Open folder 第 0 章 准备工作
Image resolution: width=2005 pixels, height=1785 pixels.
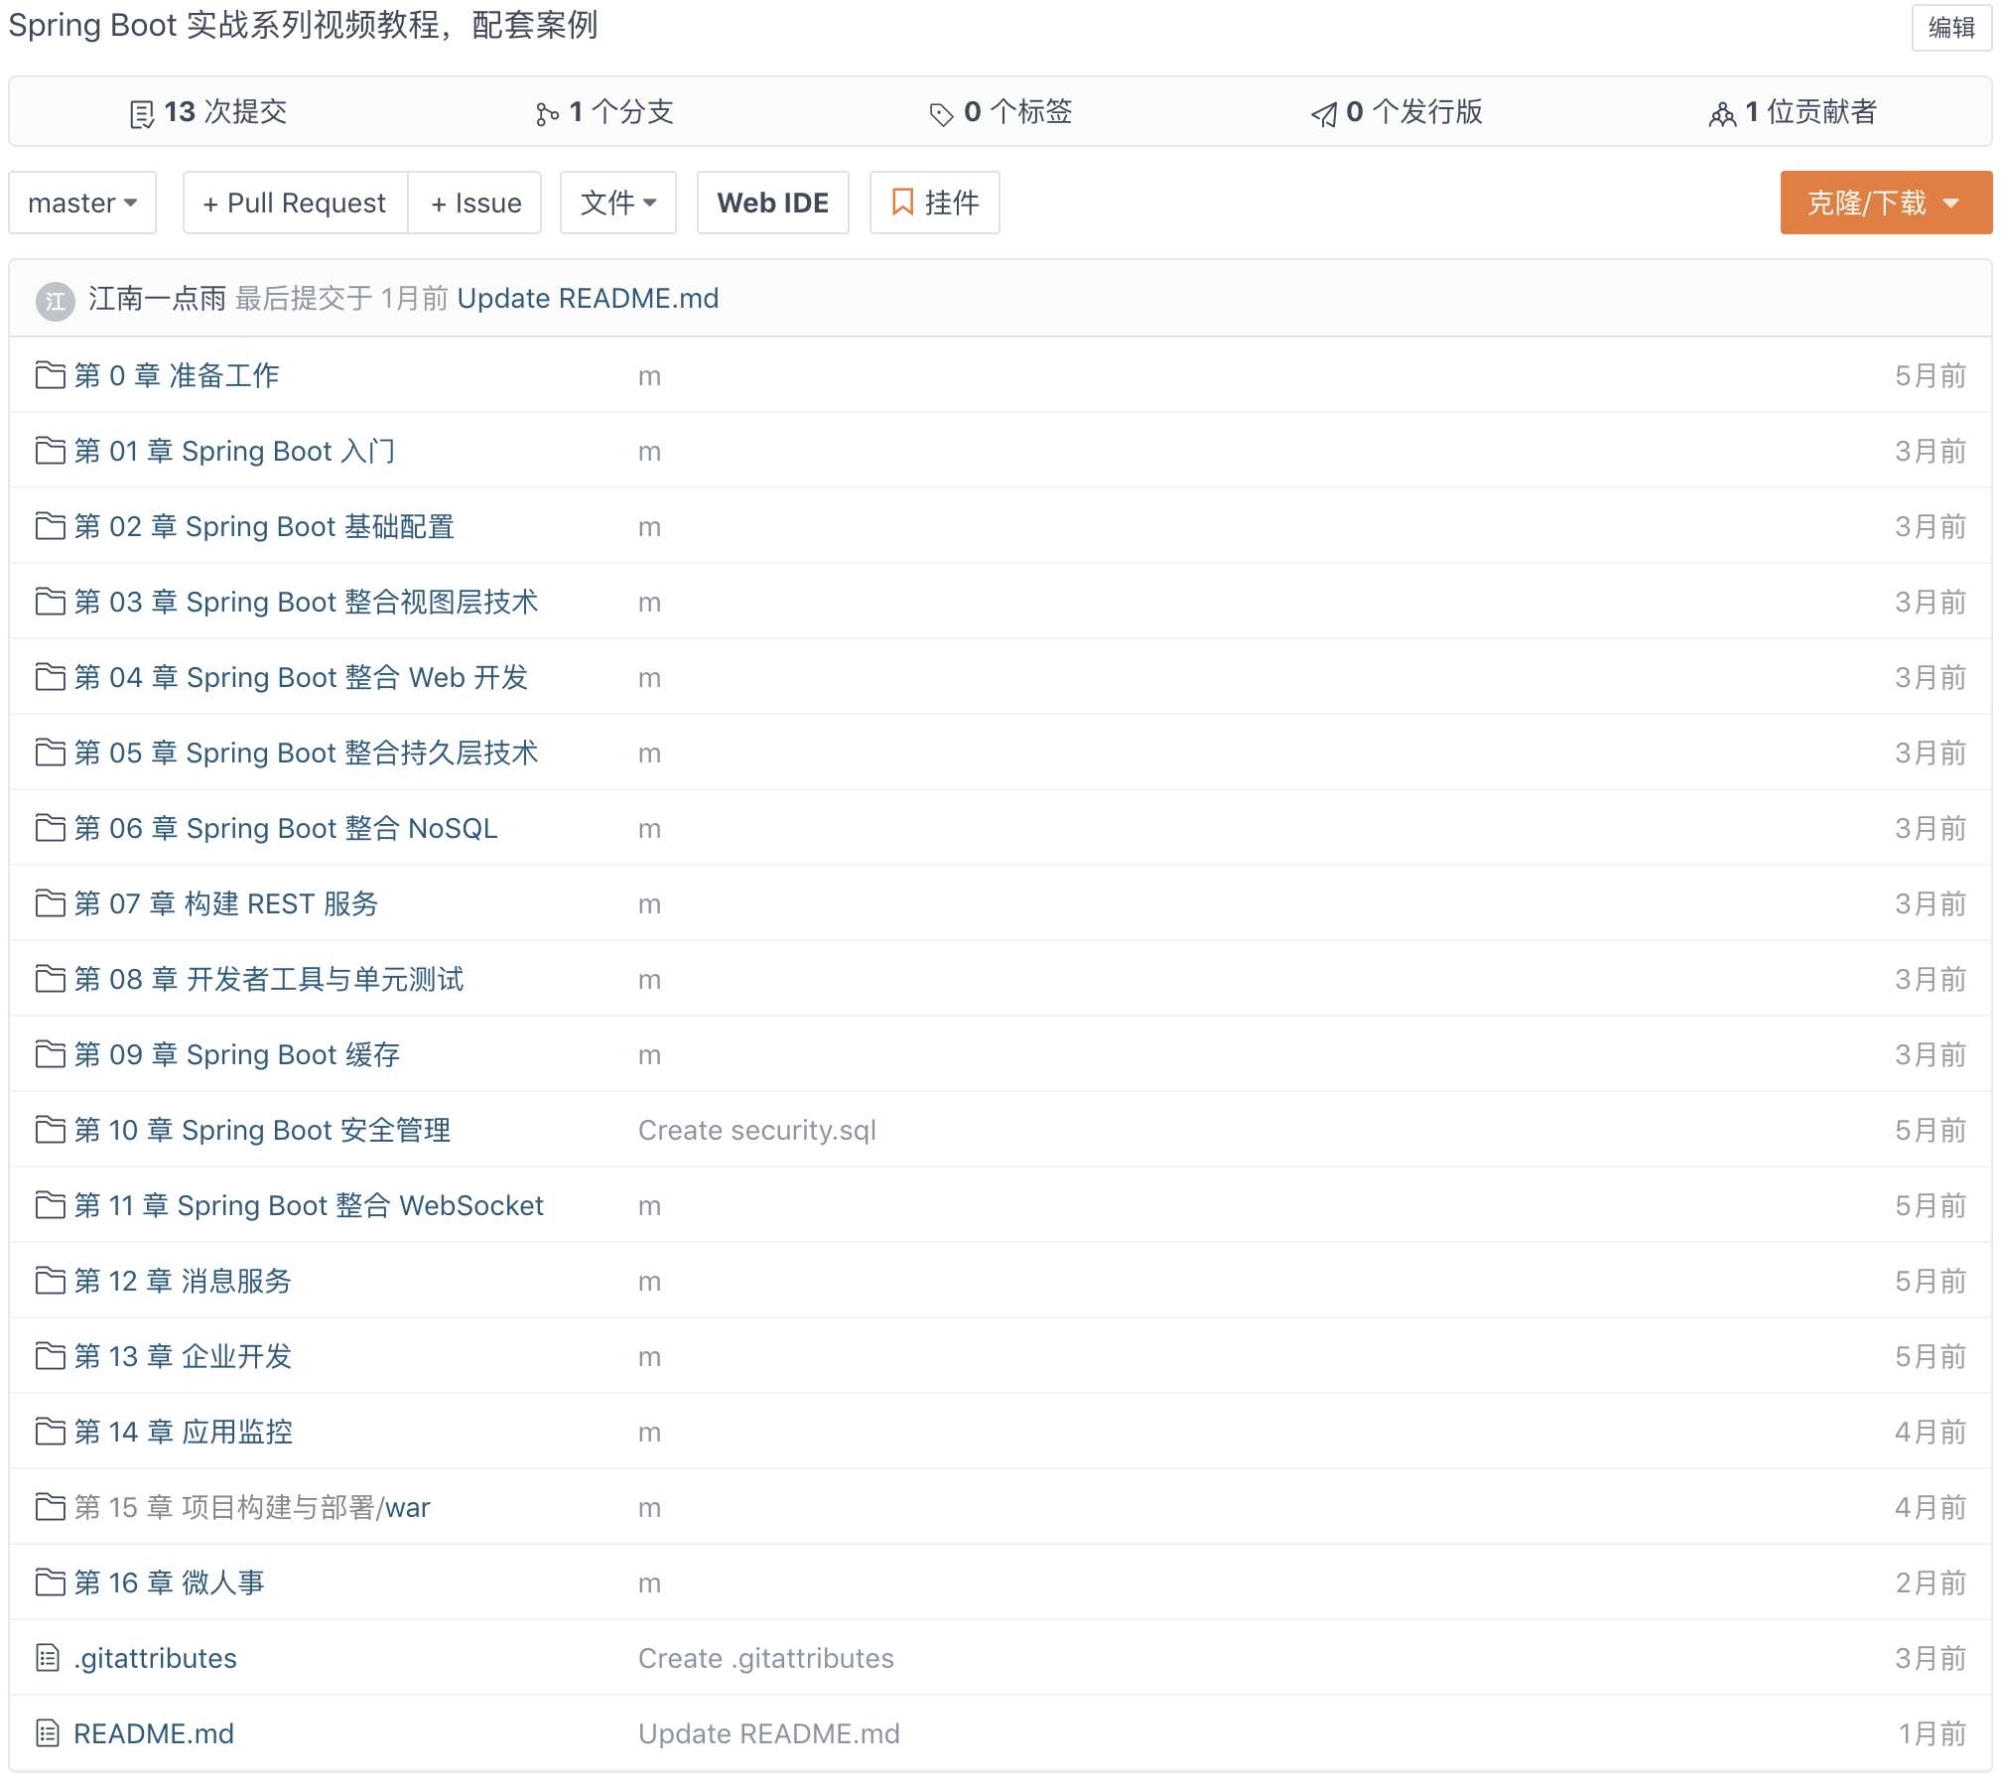click(177, 375)
